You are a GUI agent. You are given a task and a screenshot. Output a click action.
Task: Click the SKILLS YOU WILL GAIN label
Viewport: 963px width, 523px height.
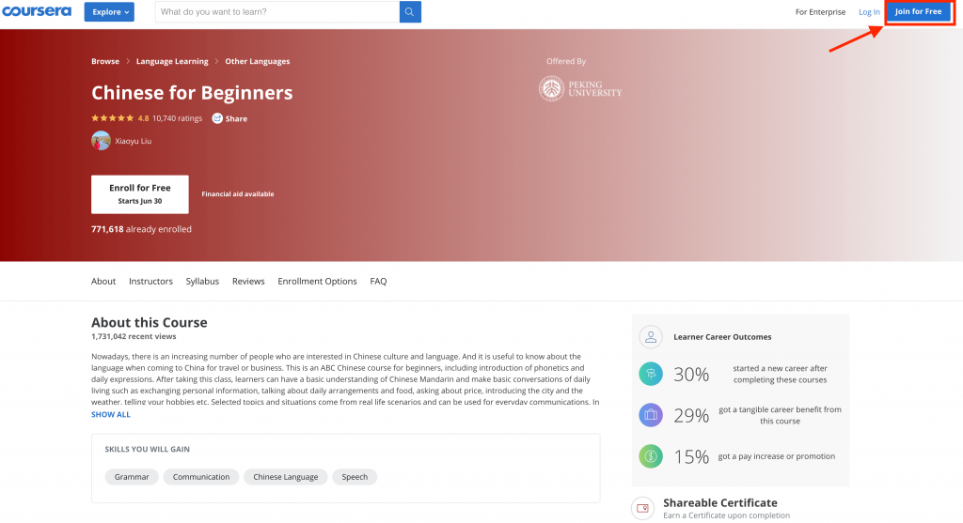147,450
